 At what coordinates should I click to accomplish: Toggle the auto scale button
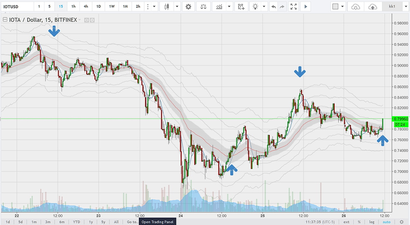387,222
